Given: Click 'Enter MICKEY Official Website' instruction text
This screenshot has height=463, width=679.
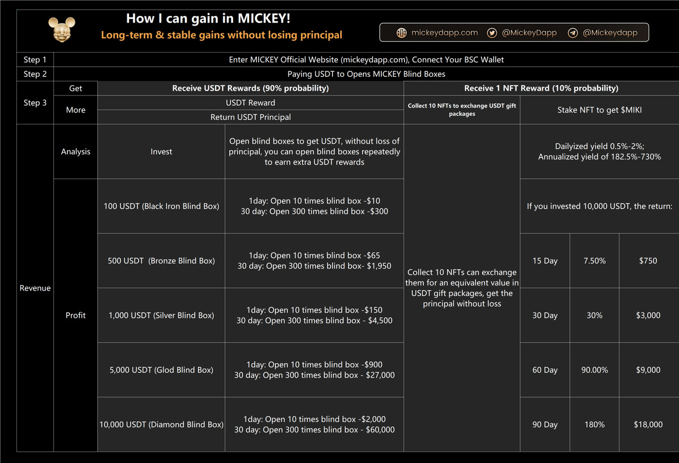Looking at the screenshot, I should click(366, 59).
